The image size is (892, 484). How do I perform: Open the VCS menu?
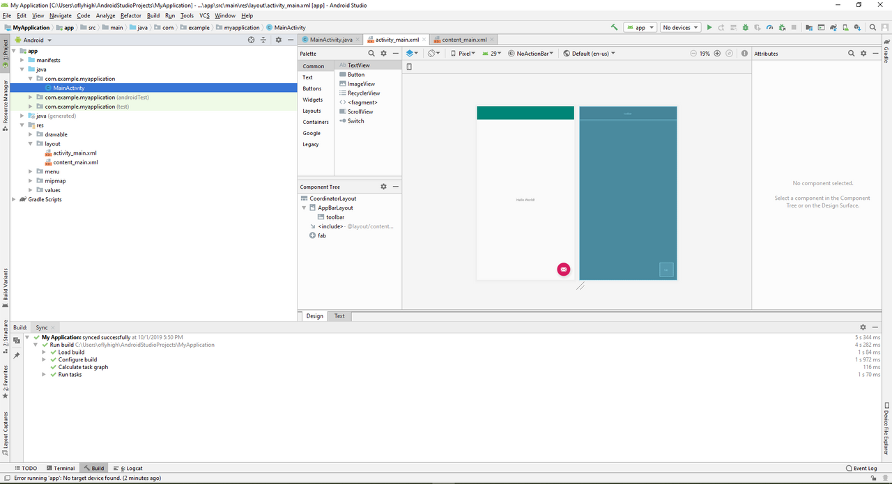point(204,15)
